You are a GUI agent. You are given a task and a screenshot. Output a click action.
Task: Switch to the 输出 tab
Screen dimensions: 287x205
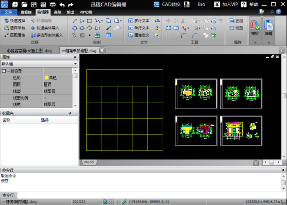tap(71, 12)
